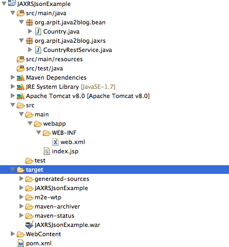Collapse the JAXRSJsonExample project root

coord(4,4)
